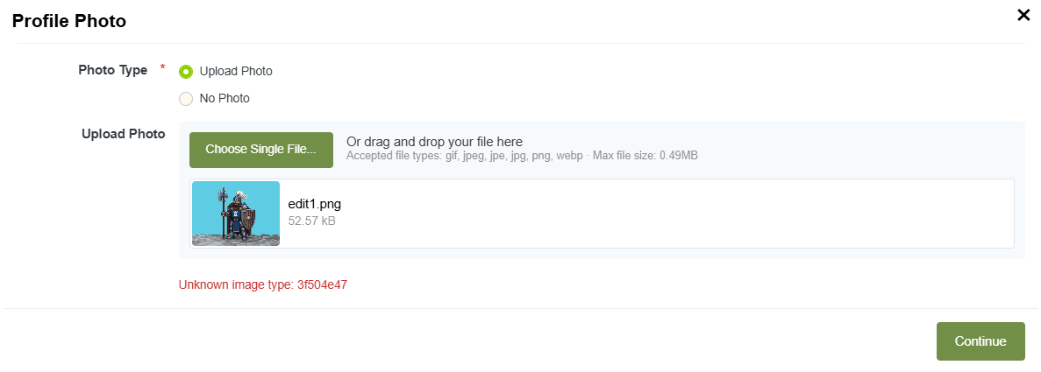Close the Profile Photo dialog
The height and width of the screenshot is (372, 1041).
[x=1023, y=15]
